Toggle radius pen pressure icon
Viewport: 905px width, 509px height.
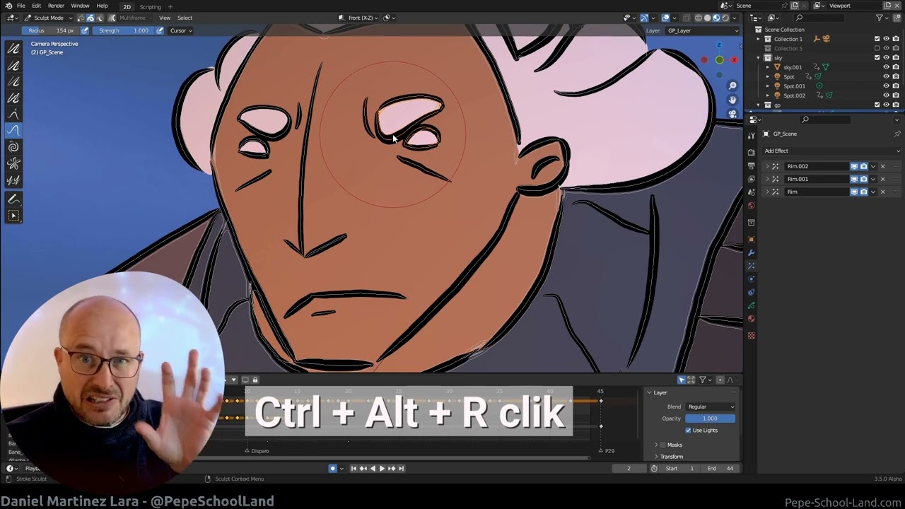[x=85, y=30]
